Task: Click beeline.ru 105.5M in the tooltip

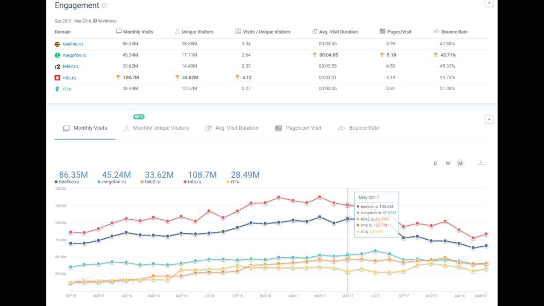Action: click(x=375, y=207)
